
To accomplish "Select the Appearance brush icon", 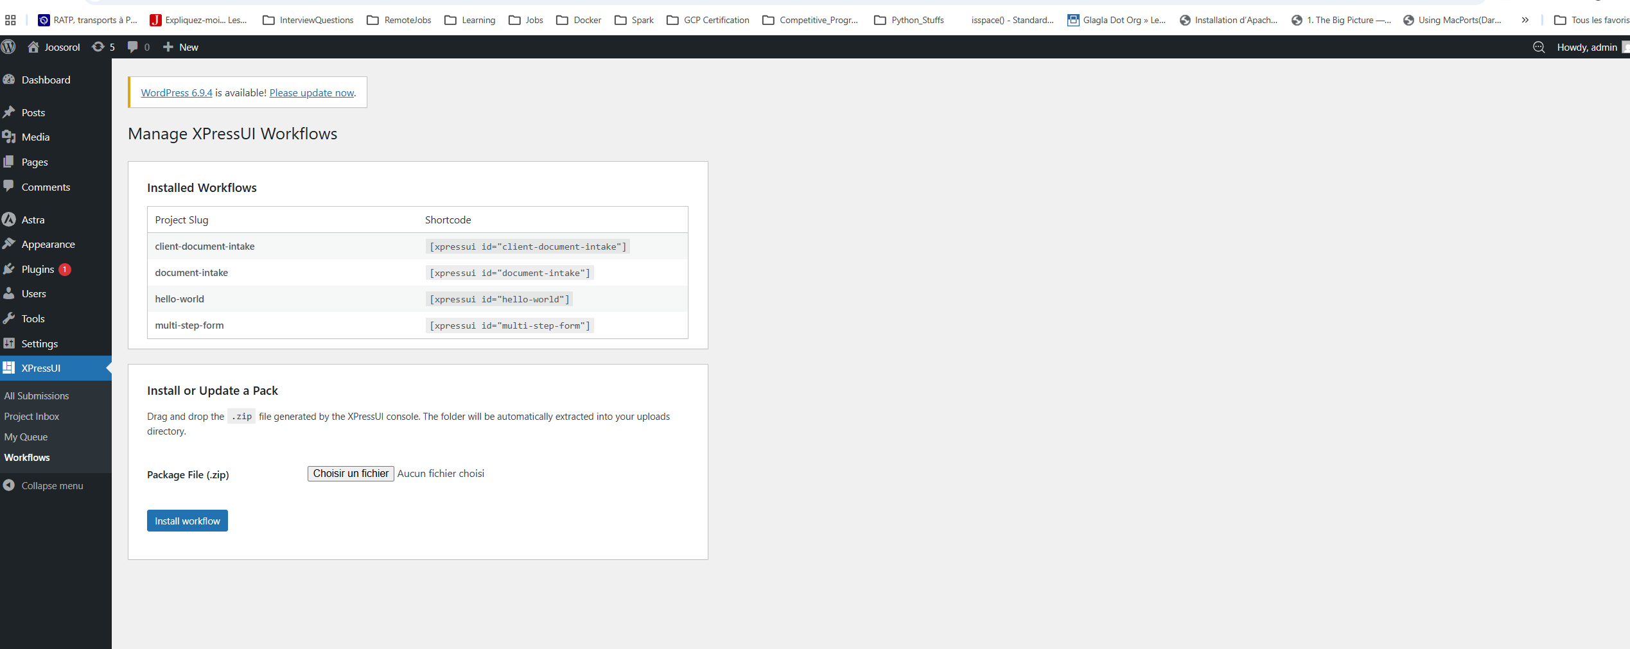I will [9, 244].
